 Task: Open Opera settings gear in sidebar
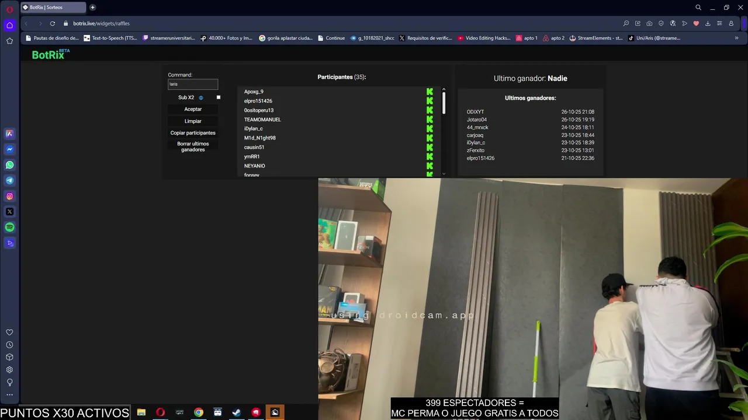point(9,370)
